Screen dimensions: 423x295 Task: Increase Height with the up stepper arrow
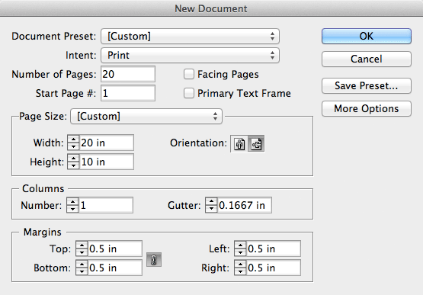[x=73, y=158]
